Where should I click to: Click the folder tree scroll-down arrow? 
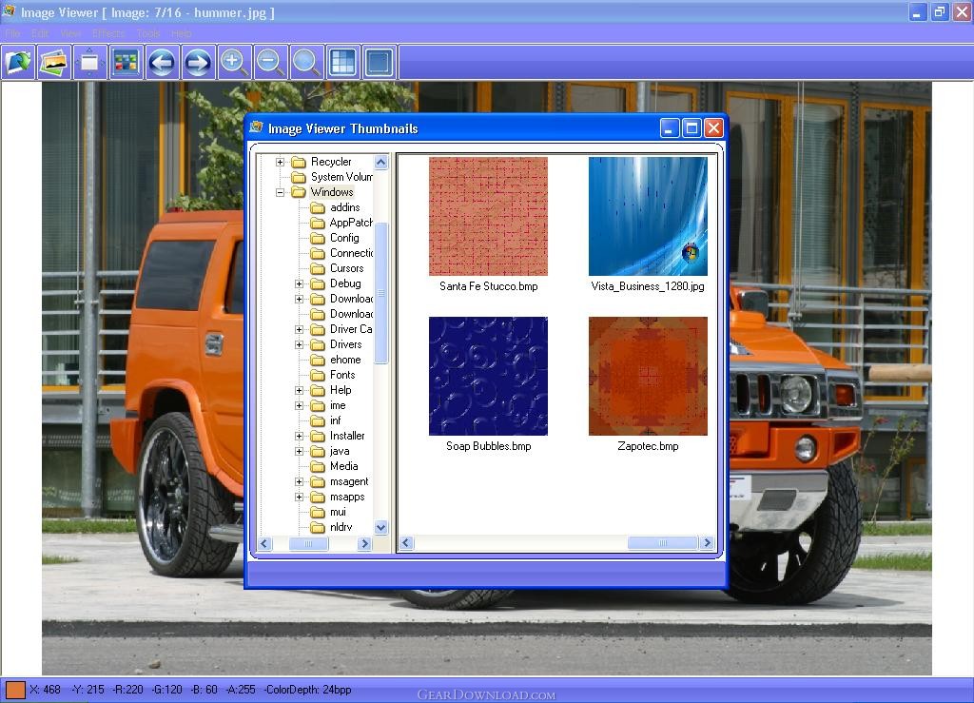380,527
